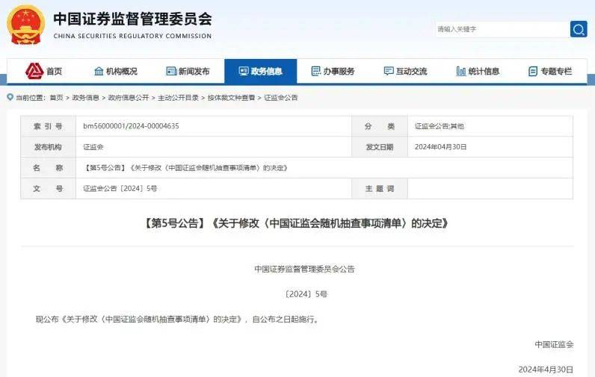Click the body paragraph starting 现公布
Screen dimensions: 595x377
(x=178, y=320)
